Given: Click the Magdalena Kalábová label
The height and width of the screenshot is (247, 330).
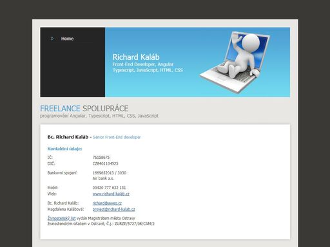Looking at the screenshot, I should point(66,209).
